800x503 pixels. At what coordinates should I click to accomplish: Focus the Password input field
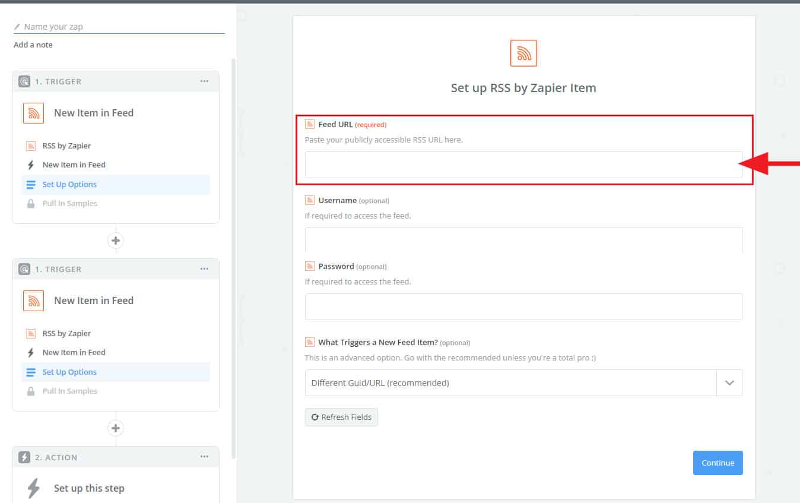point(523,306)
